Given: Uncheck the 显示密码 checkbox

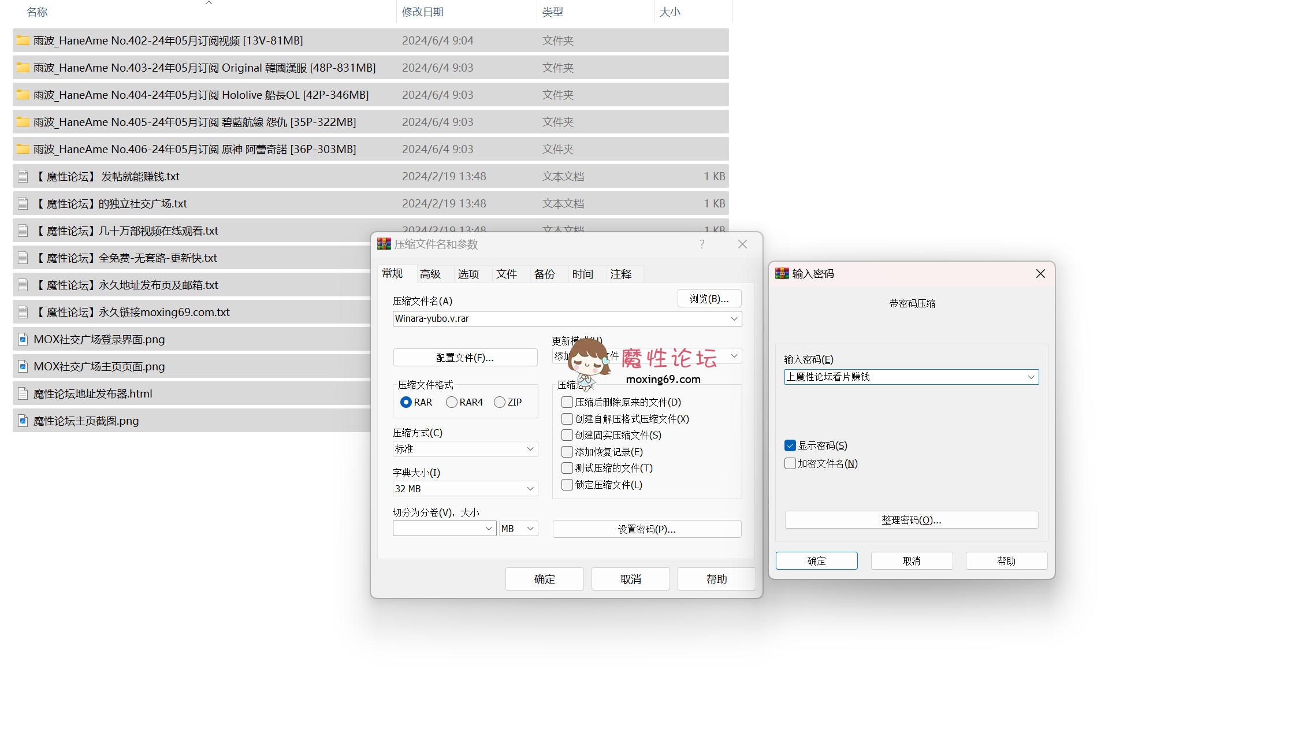Looking at the screenshot, I should tap(790, 445).
